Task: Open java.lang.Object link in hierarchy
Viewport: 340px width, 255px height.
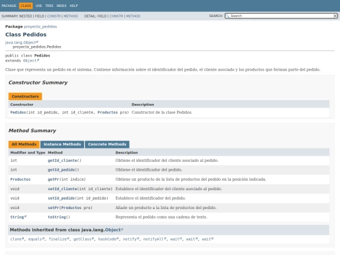Action: pos(21,43)
